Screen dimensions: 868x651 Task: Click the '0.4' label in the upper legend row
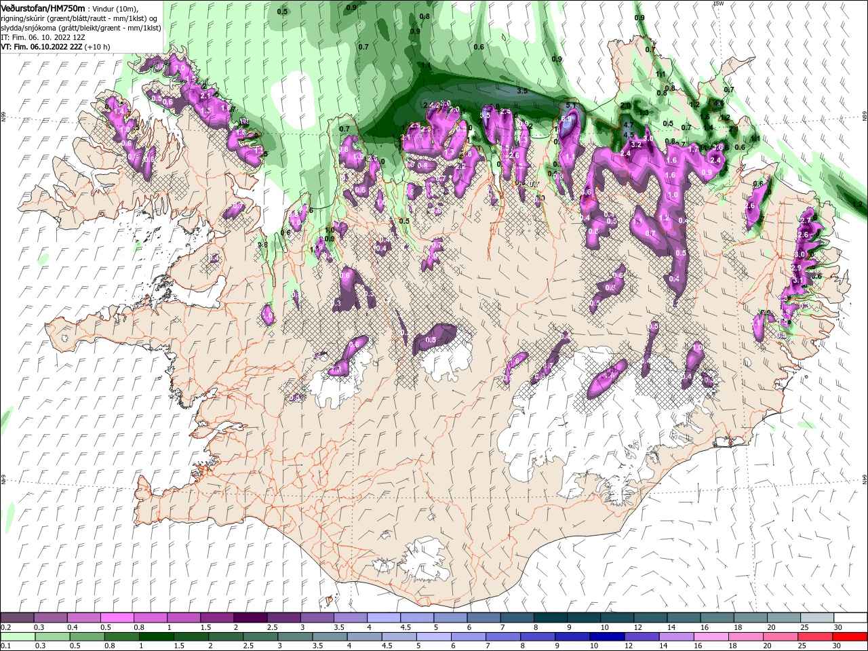(x=73, y=627)
